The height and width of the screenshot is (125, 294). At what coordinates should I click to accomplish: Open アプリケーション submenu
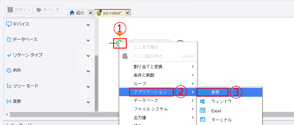[158, 92]
